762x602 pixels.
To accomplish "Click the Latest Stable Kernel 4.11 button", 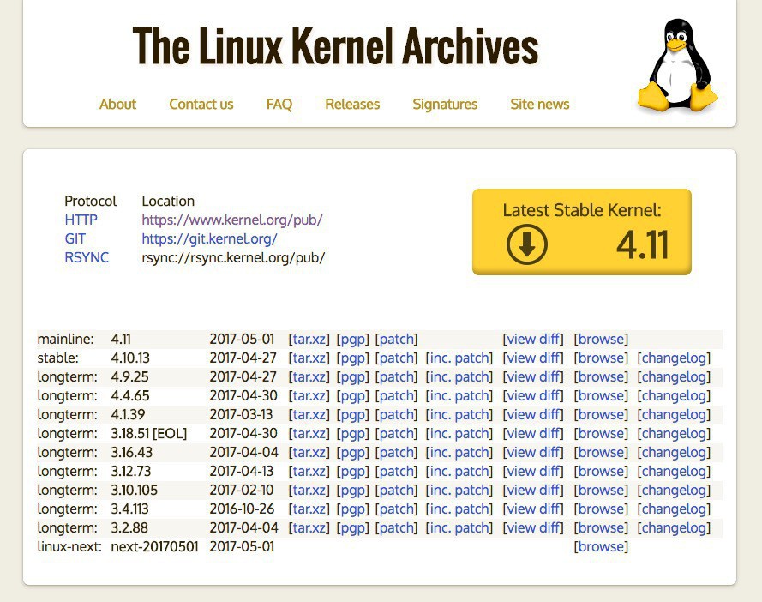I will coord(582,232).
